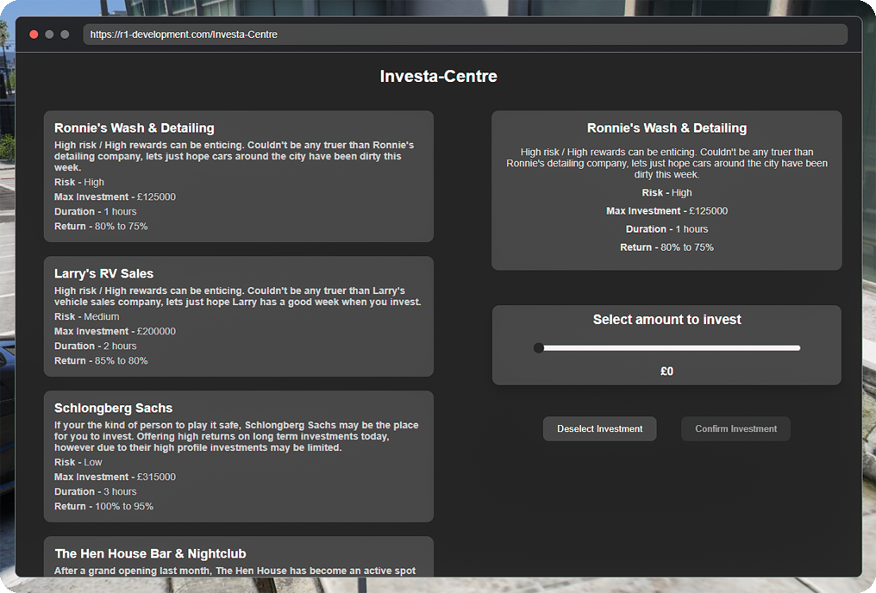Click the selected investment title in details panel
Viewport: 876px width, 593px height.
pos(667,128)
